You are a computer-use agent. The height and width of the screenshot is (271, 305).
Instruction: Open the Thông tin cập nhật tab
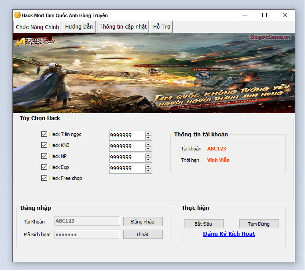pyautogui.click(x=123, y=27)
